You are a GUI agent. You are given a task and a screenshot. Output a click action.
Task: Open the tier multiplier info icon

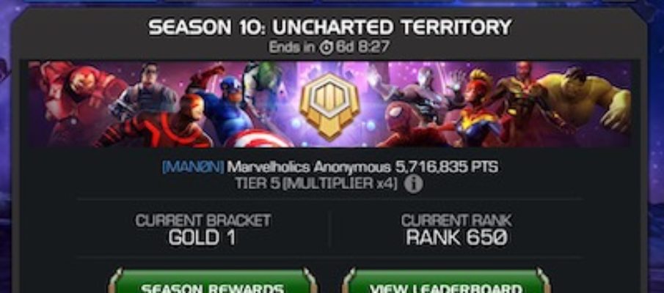tap(413, 185)
